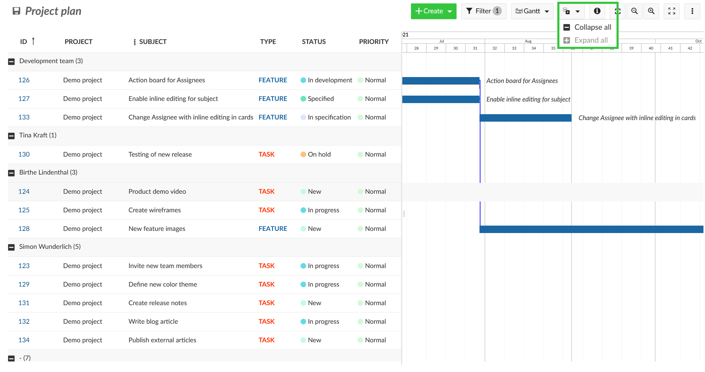The height and width of the screenshot is (372, 705).
Task: Open the three-dot more options menu
Action: coord(692,11)
